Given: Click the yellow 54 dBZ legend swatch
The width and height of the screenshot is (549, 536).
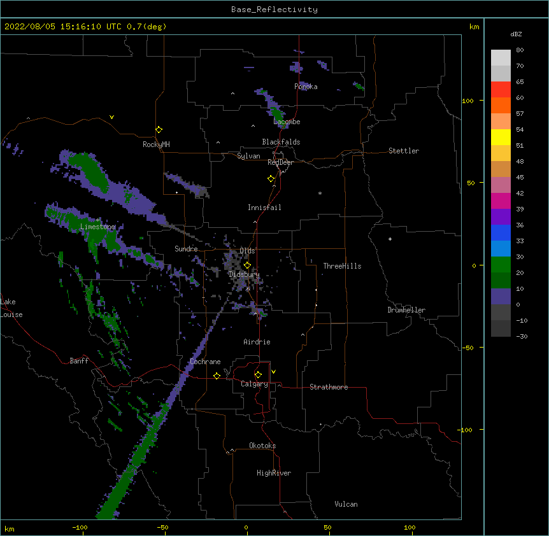Looking at the screenshot, I should point(501,137).
